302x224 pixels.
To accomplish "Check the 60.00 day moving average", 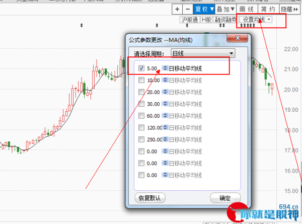I will 141,116.
